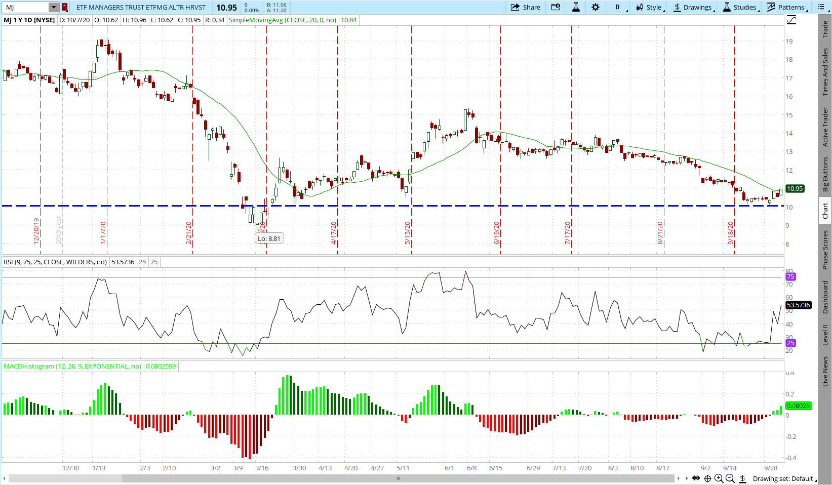The height and width of the screenshot is (485, 832).
Task: Click the Share chart button
Action: pos(526,7)
